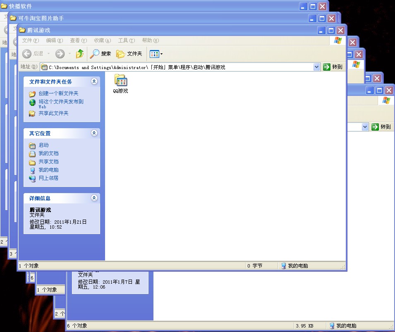Open the back history dropdown arrow
Image resolution: width=395 pixels, height=332 pixels.
tap(49, 54)
